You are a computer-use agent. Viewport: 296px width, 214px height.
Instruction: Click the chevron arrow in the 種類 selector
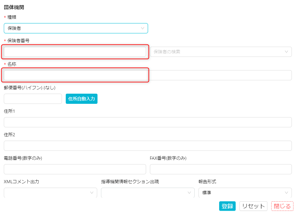143,28
